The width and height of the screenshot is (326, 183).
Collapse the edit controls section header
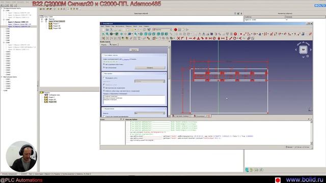click(134, 74)
